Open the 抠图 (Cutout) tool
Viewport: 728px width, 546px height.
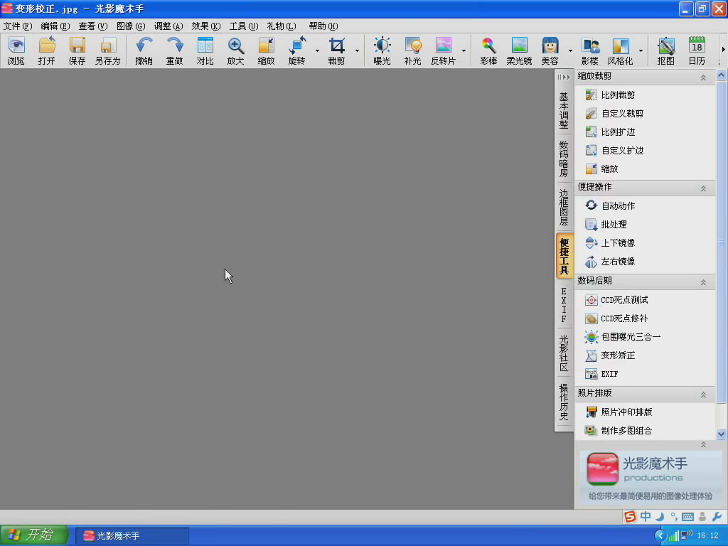coord(665,50)
